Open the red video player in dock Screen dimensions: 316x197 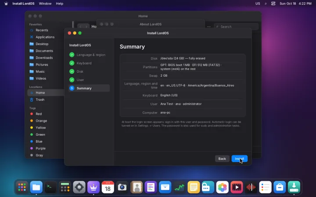coord(237,187)
